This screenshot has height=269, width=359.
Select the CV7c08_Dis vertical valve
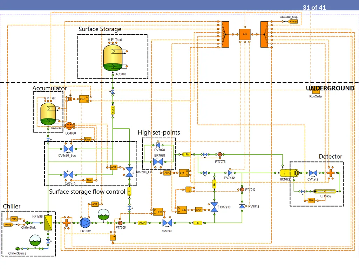[x=129, y=172]
